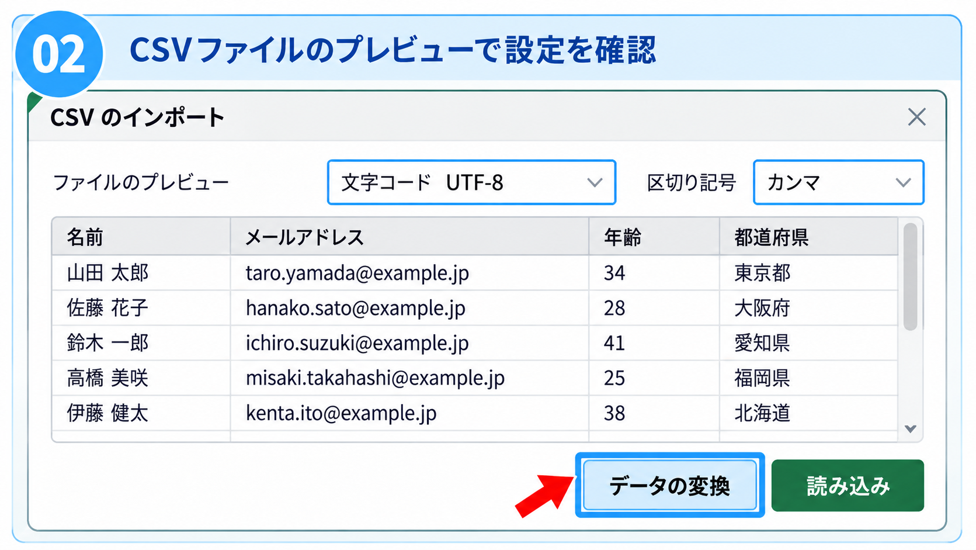Click the 東京都 cell
976x550 pixels.
pos(808,273)
